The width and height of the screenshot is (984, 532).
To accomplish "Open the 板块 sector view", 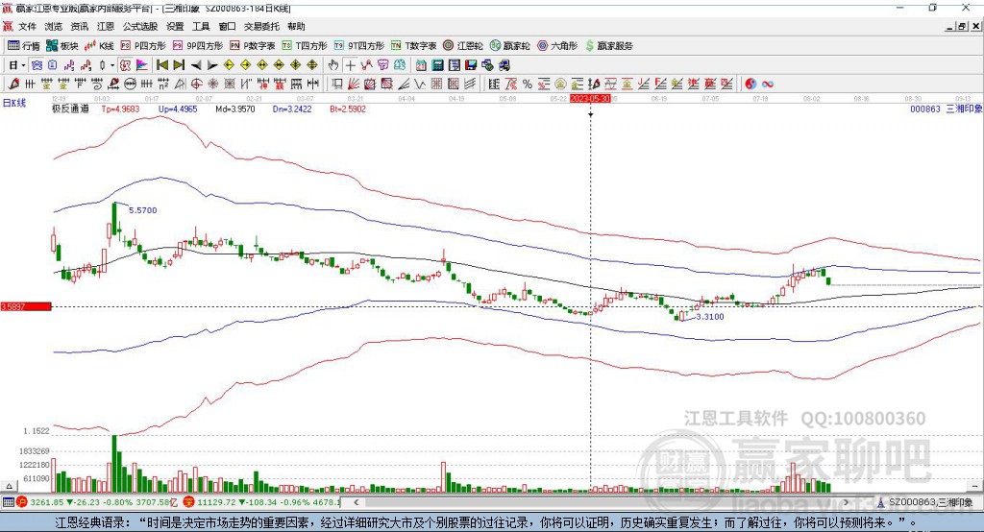I will coord(61,46).
